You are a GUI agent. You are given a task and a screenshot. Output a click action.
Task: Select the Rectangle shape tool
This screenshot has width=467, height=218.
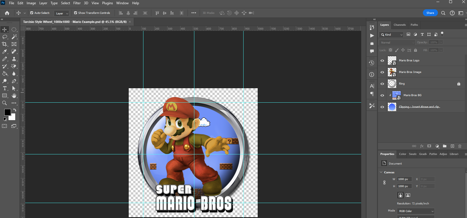tap(5, 96)
